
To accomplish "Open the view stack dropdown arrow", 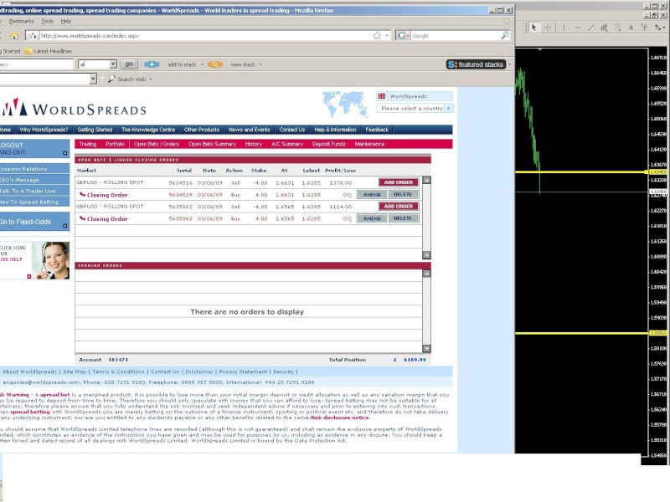I will pos(260,64).
